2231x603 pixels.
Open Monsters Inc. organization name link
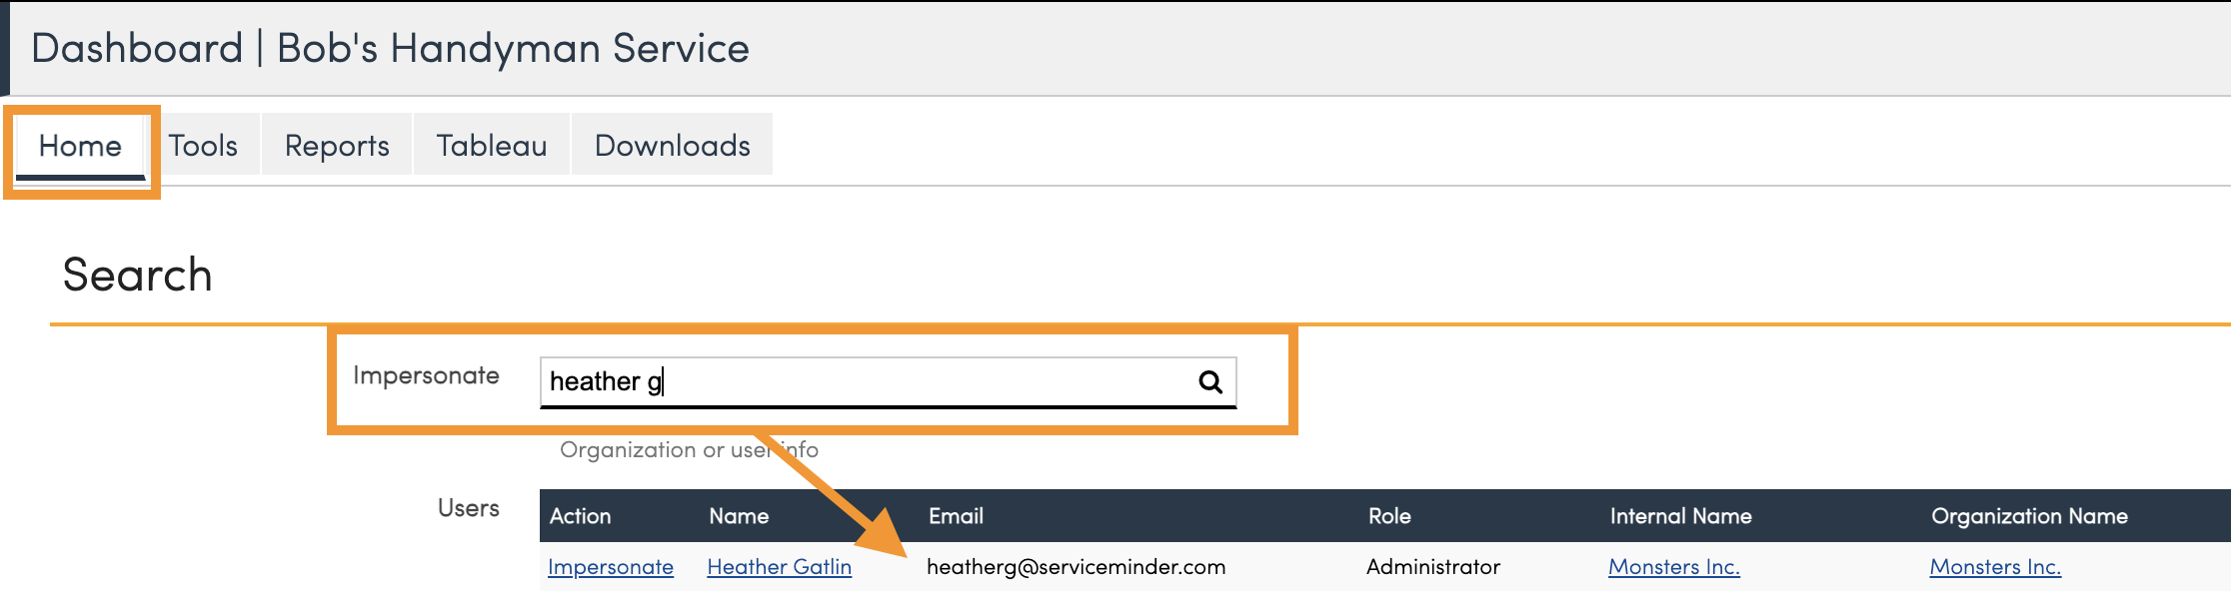coord(1995,567)
